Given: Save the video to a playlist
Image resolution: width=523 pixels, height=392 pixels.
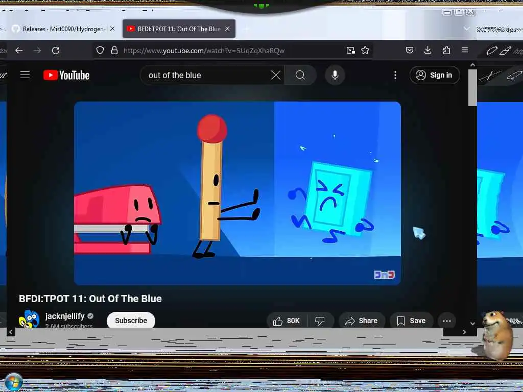Looking at the screenshot, I should pos(411,321).
